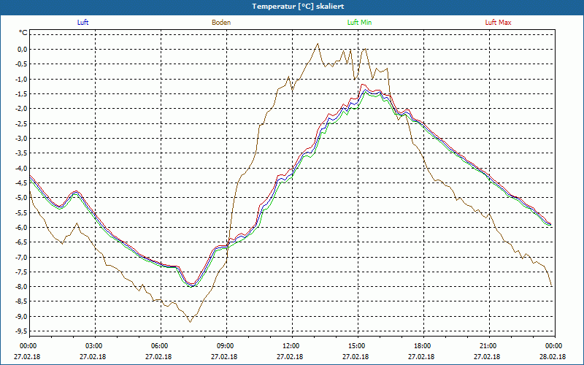Click the -8,5 y-axis value
The height and width of the screenshot is (365, 584).
[x=21, y=301]
